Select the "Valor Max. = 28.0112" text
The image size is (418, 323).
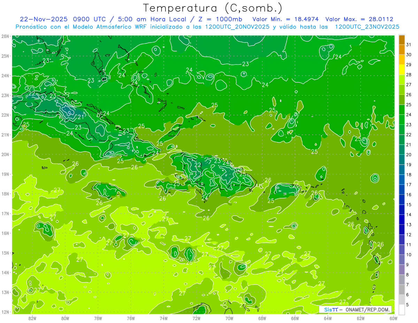coord(359,19)
